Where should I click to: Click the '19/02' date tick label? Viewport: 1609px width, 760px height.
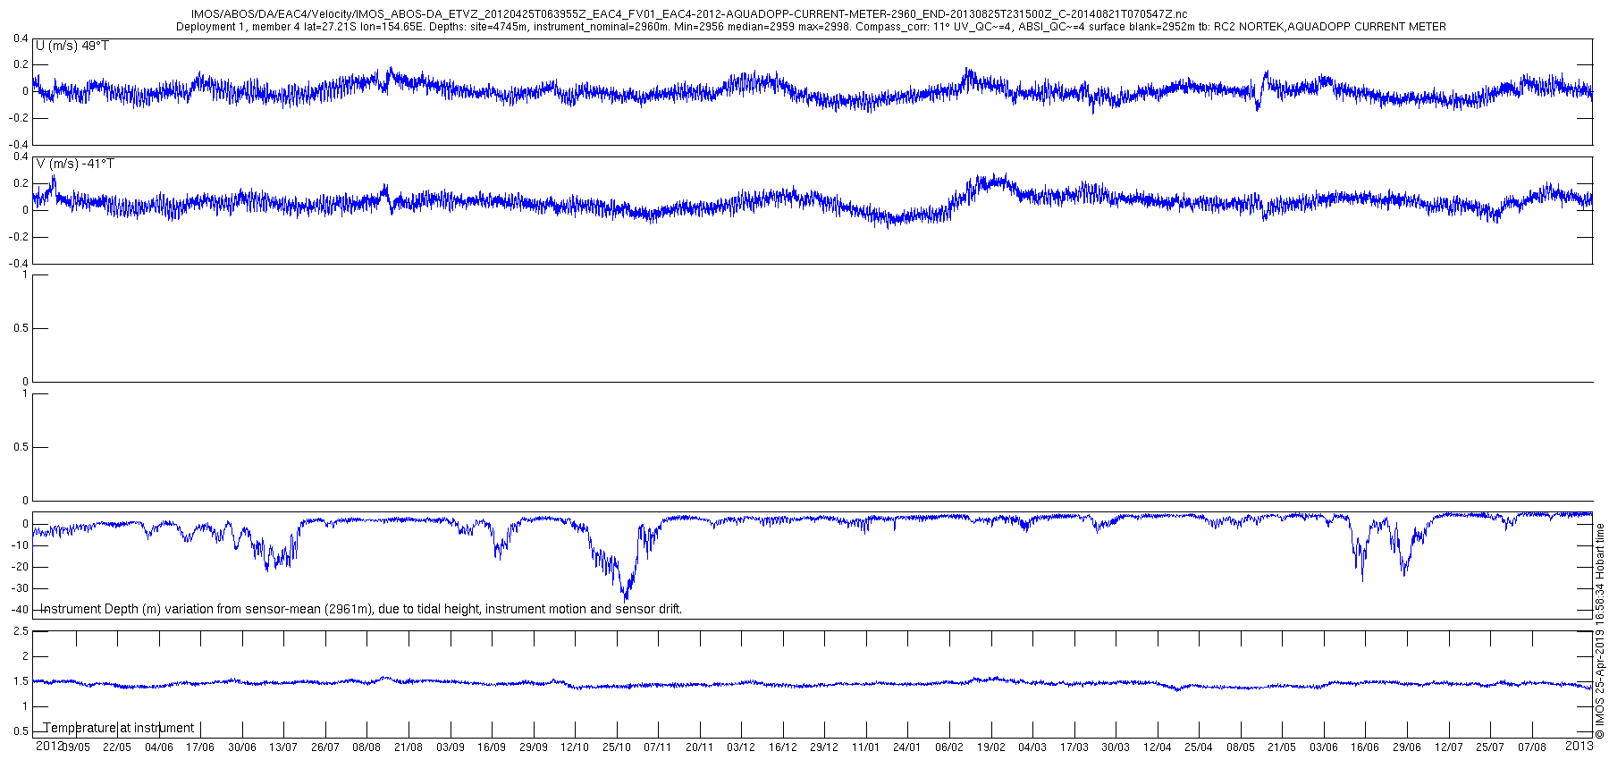click(x=990, y=747)
